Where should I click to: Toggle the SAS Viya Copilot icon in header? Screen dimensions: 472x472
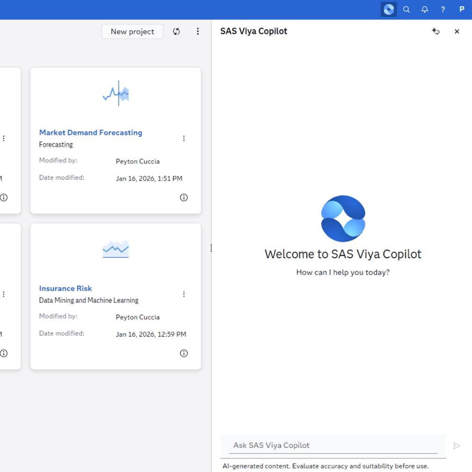(x=388, y=9)
